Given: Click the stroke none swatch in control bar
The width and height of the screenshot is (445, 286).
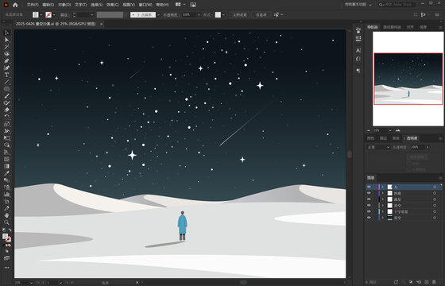Looking at the screenshot, I should [x=48, y=15].
